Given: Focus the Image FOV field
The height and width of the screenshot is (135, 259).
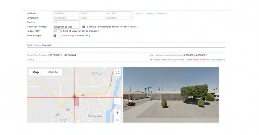Looking at the screenshot, I should (57, 31).
